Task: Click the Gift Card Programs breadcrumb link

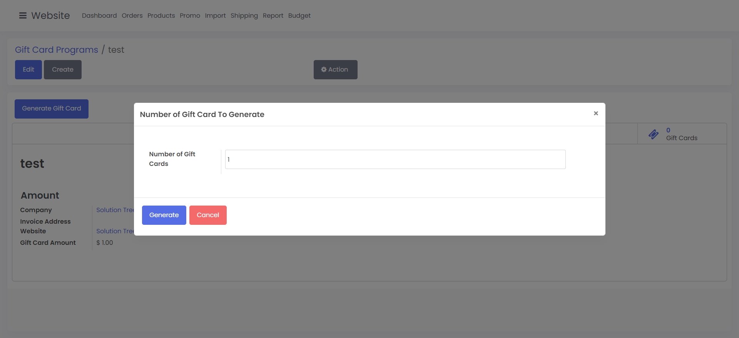Action: 57,50
